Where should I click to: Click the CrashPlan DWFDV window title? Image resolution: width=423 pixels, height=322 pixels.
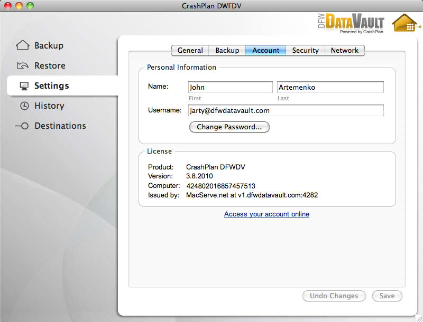[212, 6]
